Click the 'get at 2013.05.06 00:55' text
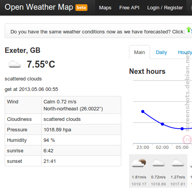The height and width of the screenshot is (192, 192). coord(31,89)
